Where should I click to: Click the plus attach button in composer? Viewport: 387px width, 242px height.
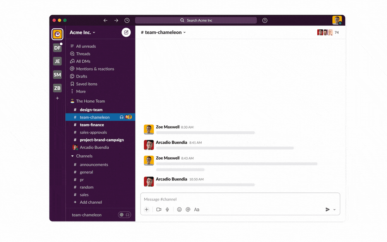click(x=147, y=209)
